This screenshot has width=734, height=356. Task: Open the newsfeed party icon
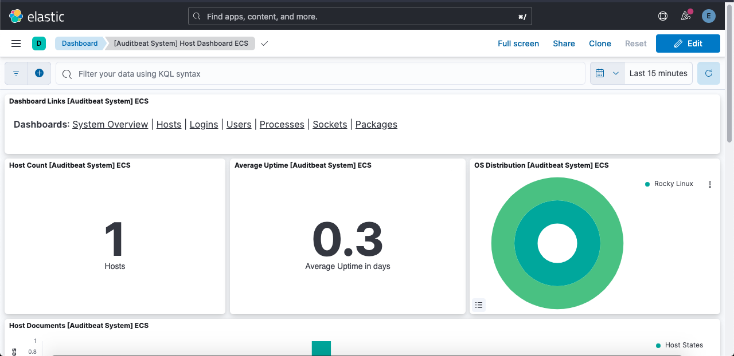click(686, 17)
